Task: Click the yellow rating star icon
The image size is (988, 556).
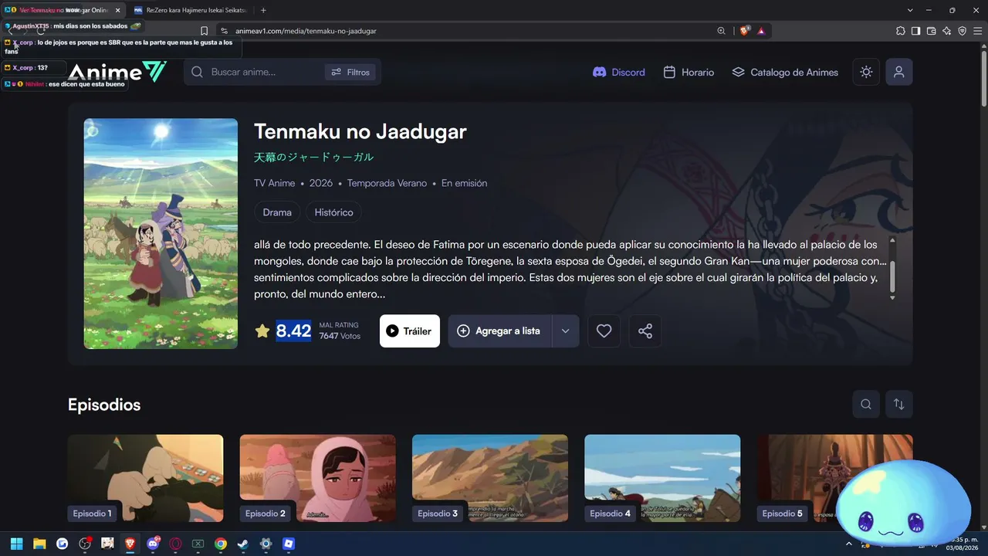Action: coord(262,331)
